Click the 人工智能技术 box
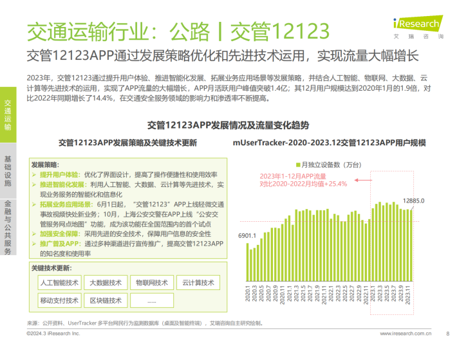 pos(60,282)
